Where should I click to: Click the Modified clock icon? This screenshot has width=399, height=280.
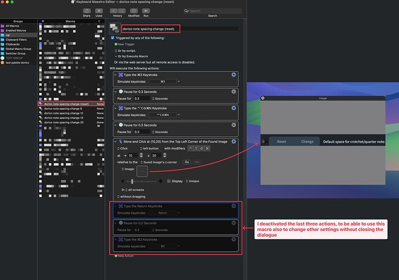(134, 11)
